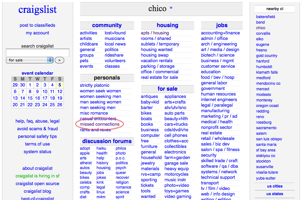
Task: Open activities under community
Action: 88,33
